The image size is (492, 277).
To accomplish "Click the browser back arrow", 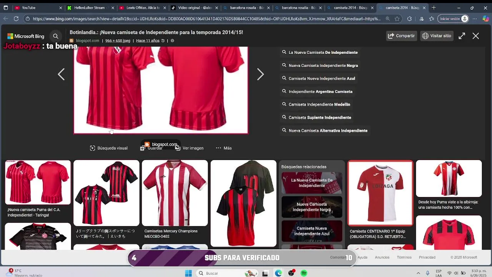I will pos(5,18).
